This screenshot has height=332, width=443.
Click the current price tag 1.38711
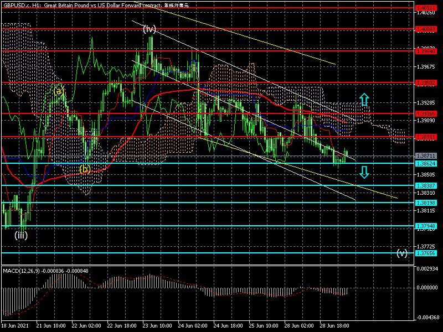(426, 157)
